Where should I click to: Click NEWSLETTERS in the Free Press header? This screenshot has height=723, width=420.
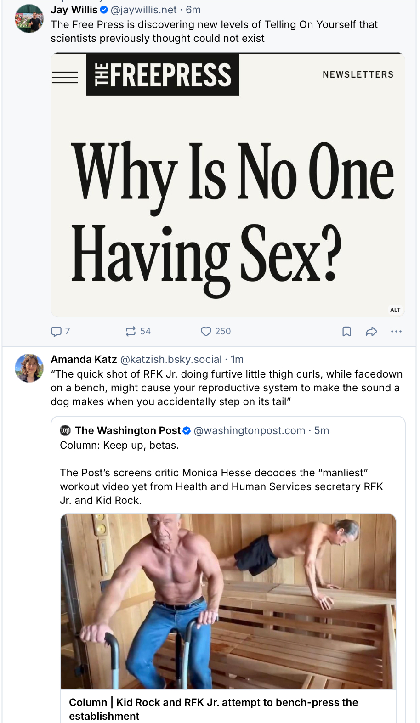click(x=358, y=74)
